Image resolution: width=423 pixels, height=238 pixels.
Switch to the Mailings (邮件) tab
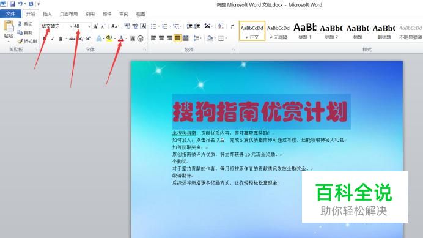[107, 14]
